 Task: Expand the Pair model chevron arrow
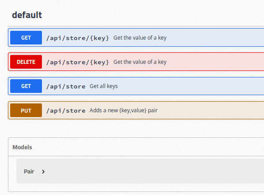43,172
